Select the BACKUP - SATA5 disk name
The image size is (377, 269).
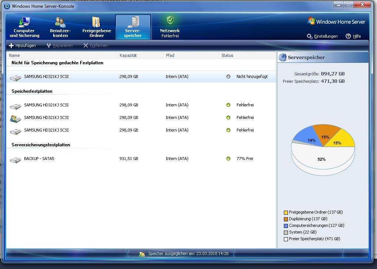[39, 159]
